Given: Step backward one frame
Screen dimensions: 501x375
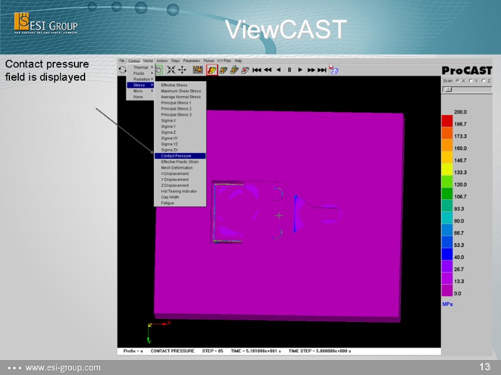Looking at the screenshot, I should [x=279, y=70].
